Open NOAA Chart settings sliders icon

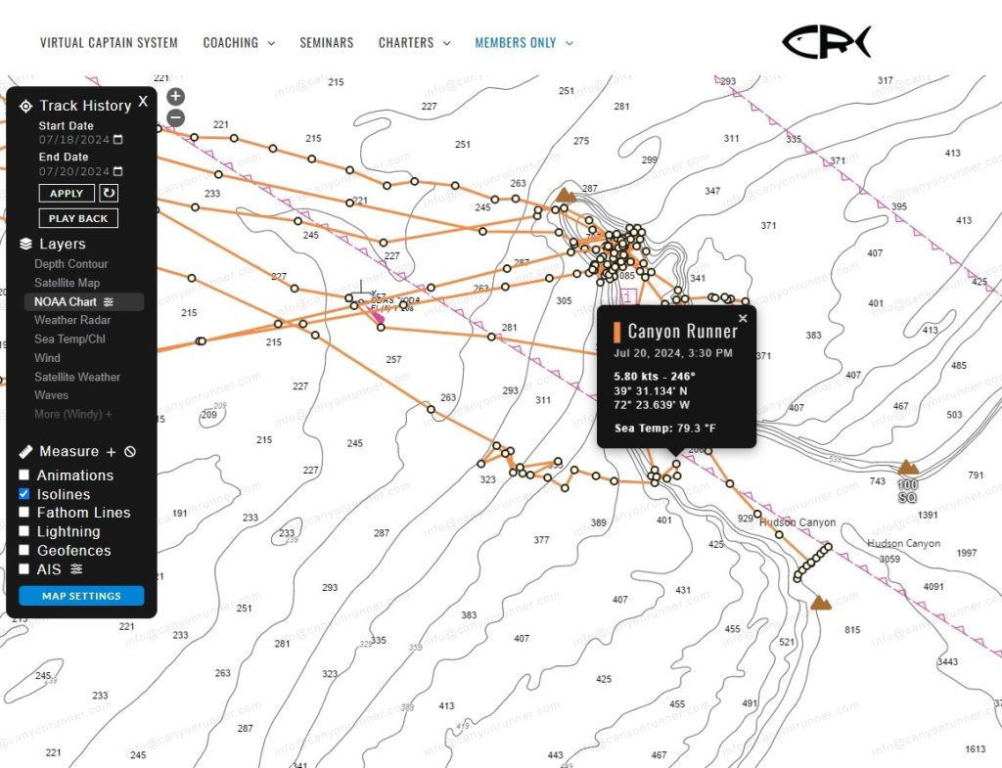[109, 301]
